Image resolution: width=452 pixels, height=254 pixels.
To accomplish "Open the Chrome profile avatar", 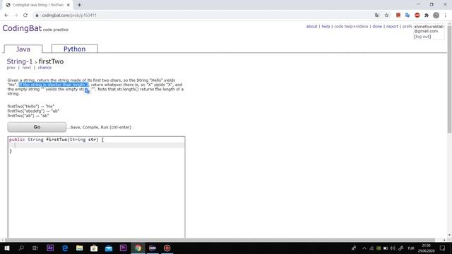I will (x=436, y=16).
